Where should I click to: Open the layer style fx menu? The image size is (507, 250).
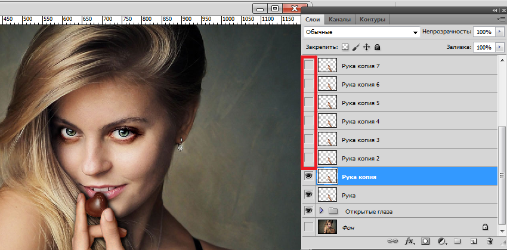[409, 242]
